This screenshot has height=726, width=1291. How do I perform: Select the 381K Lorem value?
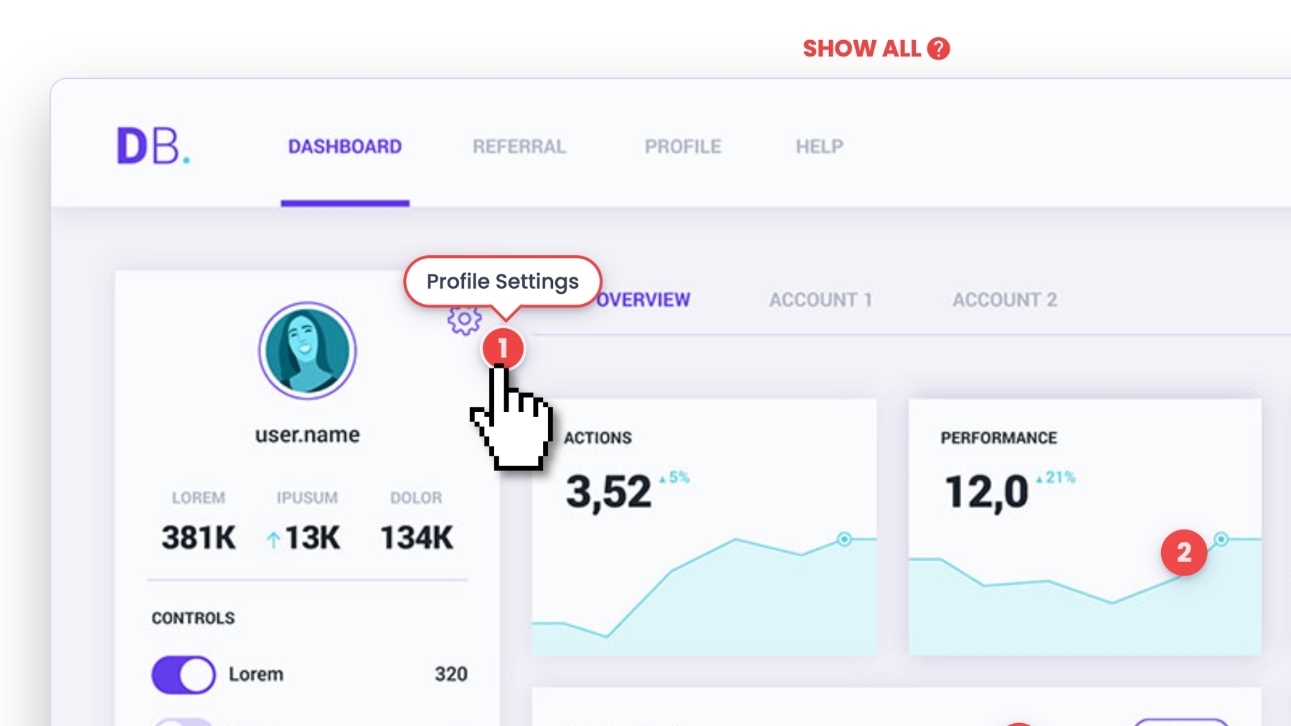(199, 538)
